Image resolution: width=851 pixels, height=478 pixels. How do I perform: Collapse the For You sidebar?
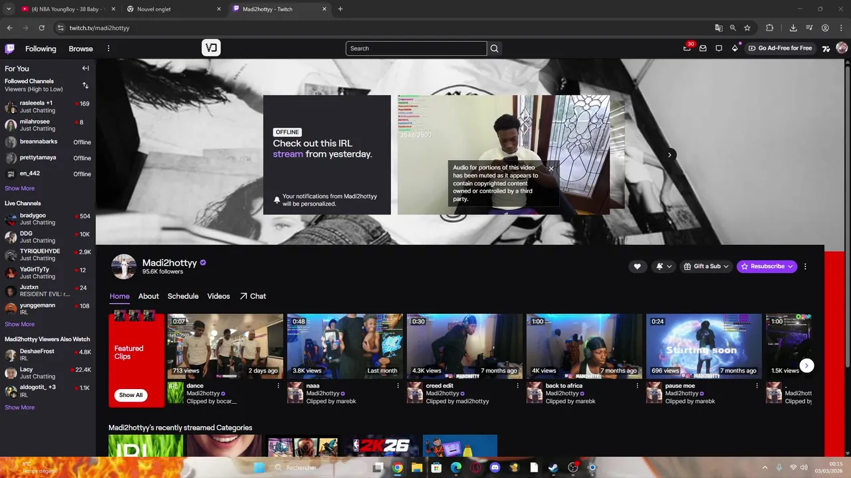85,68
